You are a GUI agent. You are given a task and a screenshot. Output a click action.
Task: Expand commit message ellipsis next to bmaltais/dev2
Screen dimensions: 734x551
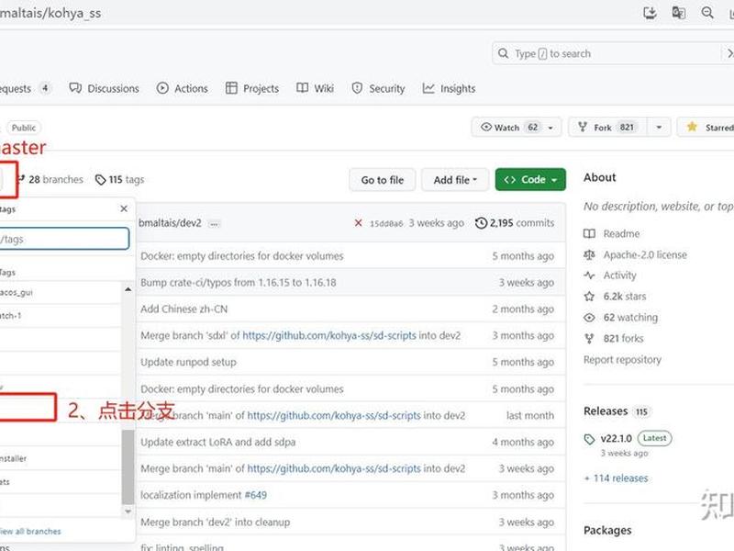point(214,224)
